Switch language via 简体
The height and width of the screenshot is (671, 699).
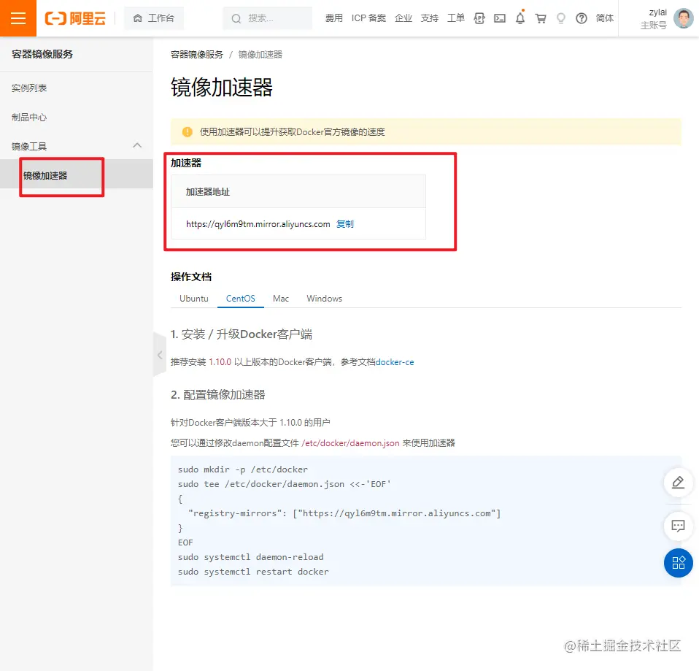tap(604, 18)
